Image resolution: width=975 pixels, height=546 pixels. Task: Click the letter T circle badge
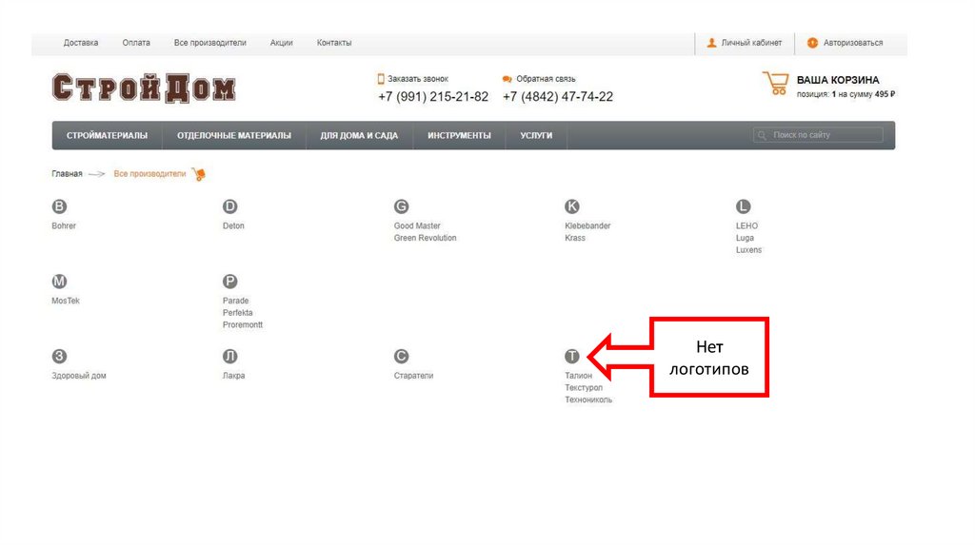coord(572,357)
